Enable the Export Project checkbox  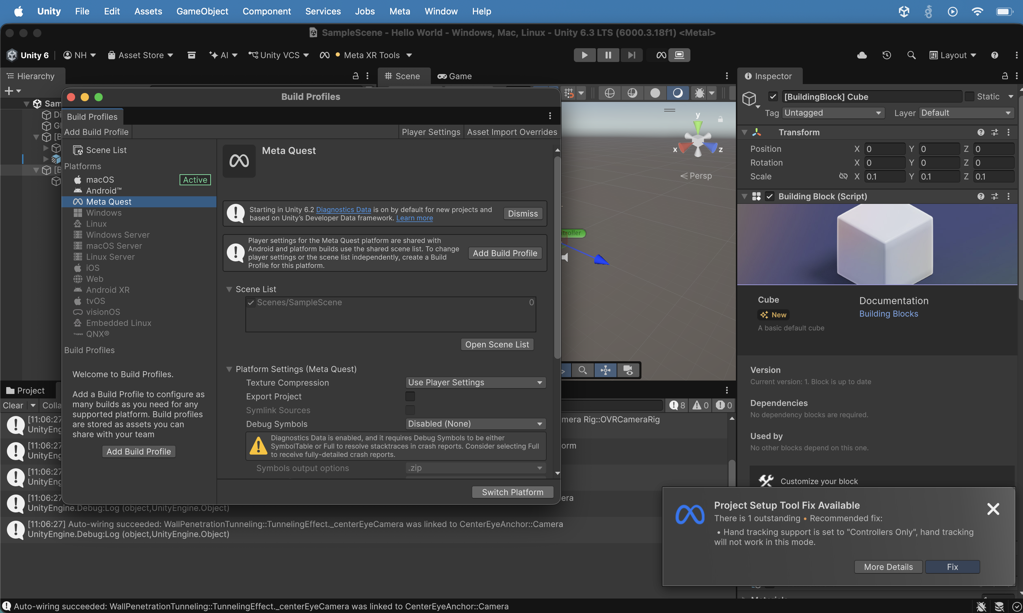(410, 396)
